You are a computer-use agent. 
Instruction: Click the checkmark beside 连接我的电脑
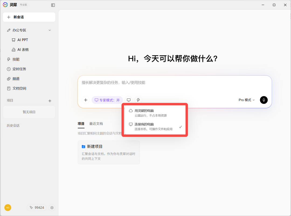[x=180, y=127]
